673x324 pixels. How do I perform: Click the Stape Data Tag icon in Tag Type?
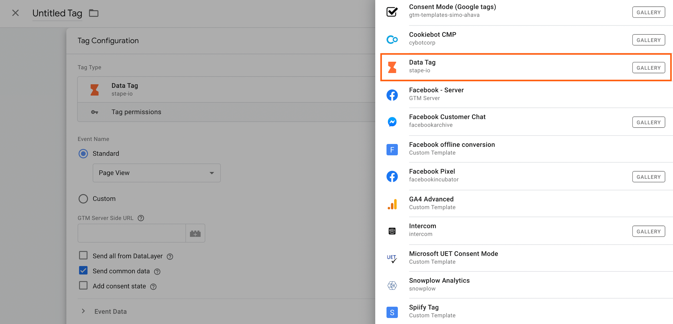pyautogui.click(x=94, y=90)
